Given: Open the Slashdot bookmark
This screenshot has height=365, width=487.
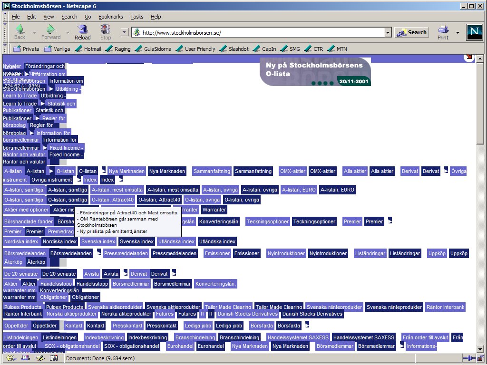Looking at the screenshot, I should point(234,49).
